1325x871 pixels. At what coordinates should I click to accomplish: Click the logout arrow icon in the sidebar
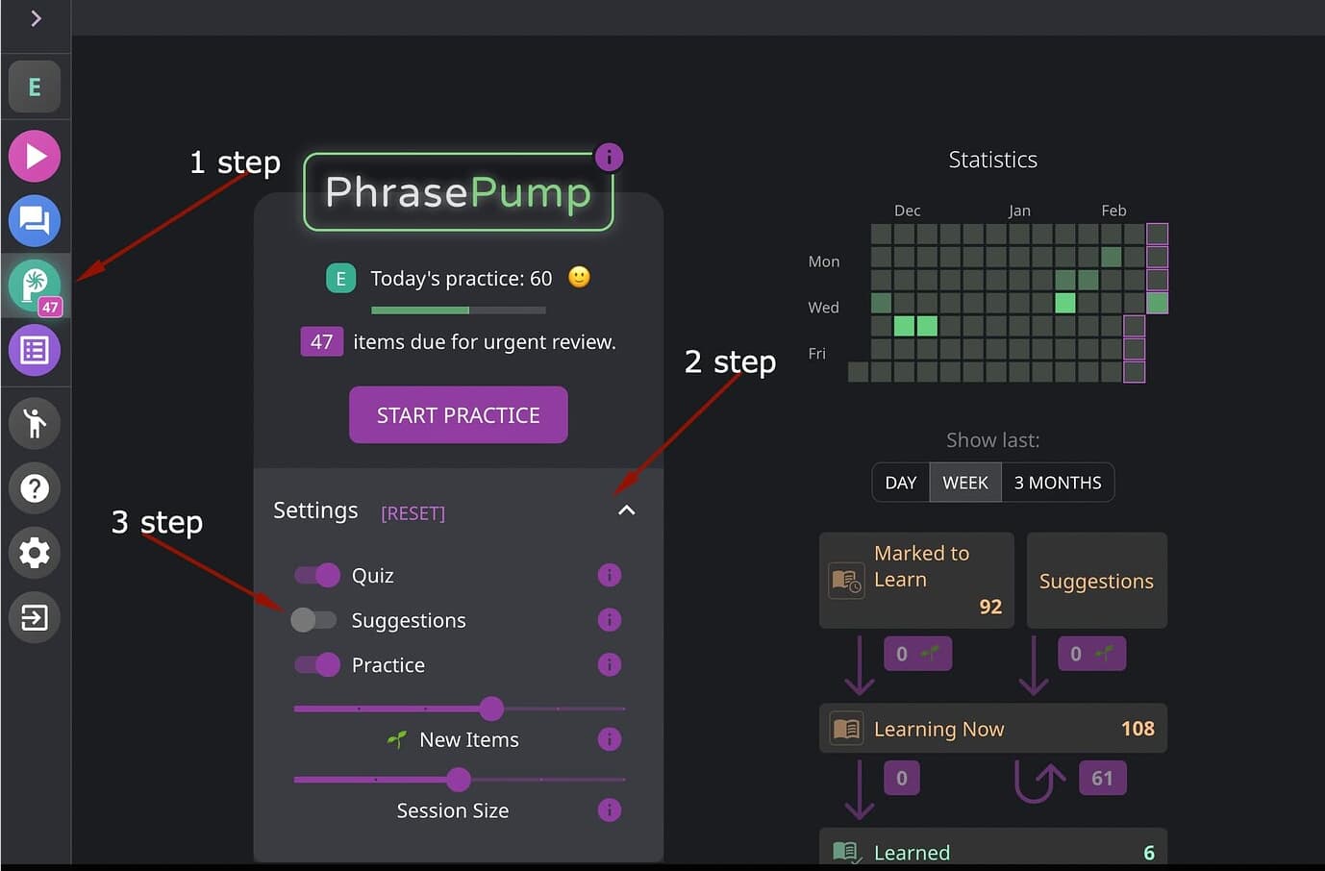35,617
